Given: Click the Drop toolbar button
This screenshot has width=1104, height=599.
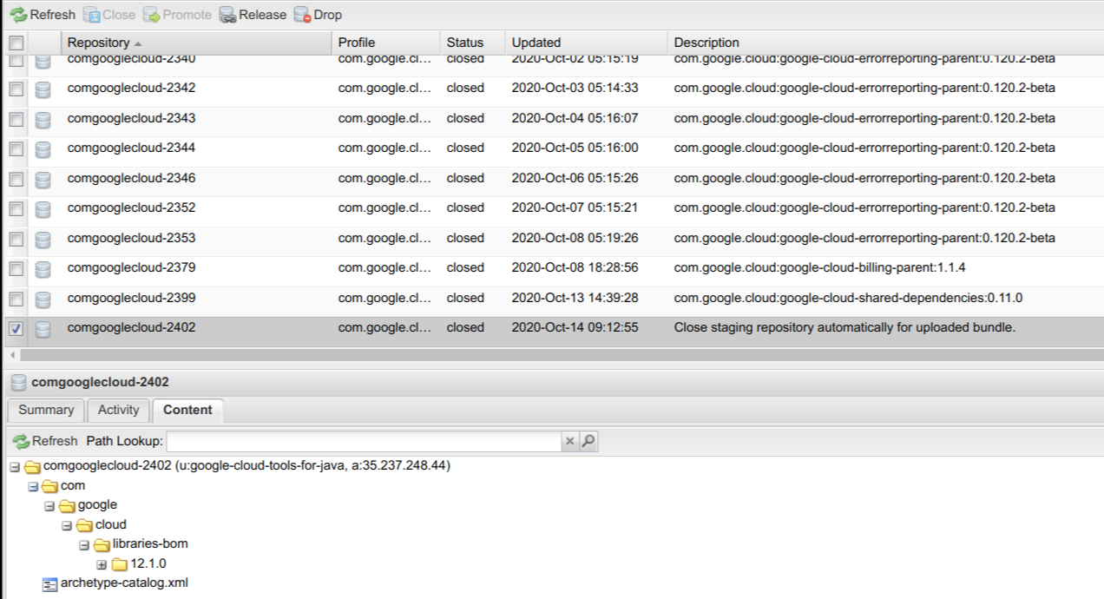Looking at the screenshot, I should coord(319,15).
